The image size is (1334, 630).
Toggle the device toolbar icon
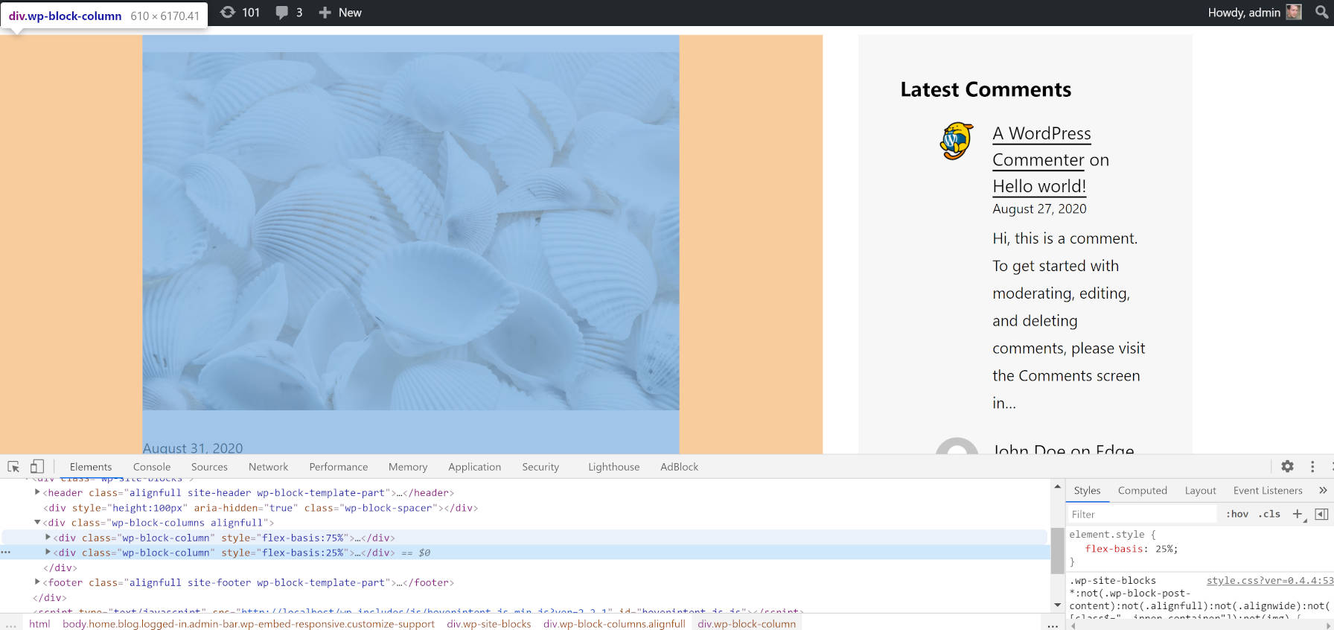36,467
